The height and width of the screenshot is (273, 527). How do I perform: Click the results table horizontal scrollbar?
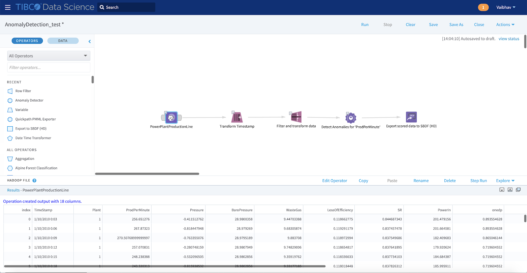pos(165,266)
